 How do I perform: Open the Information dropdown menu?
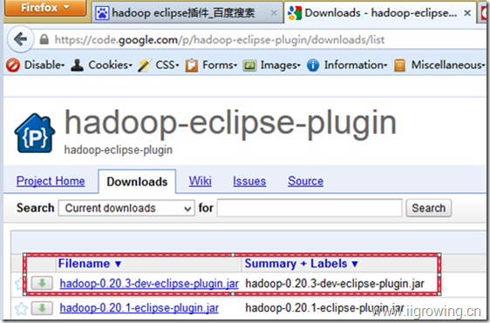[x=356, y=65]
